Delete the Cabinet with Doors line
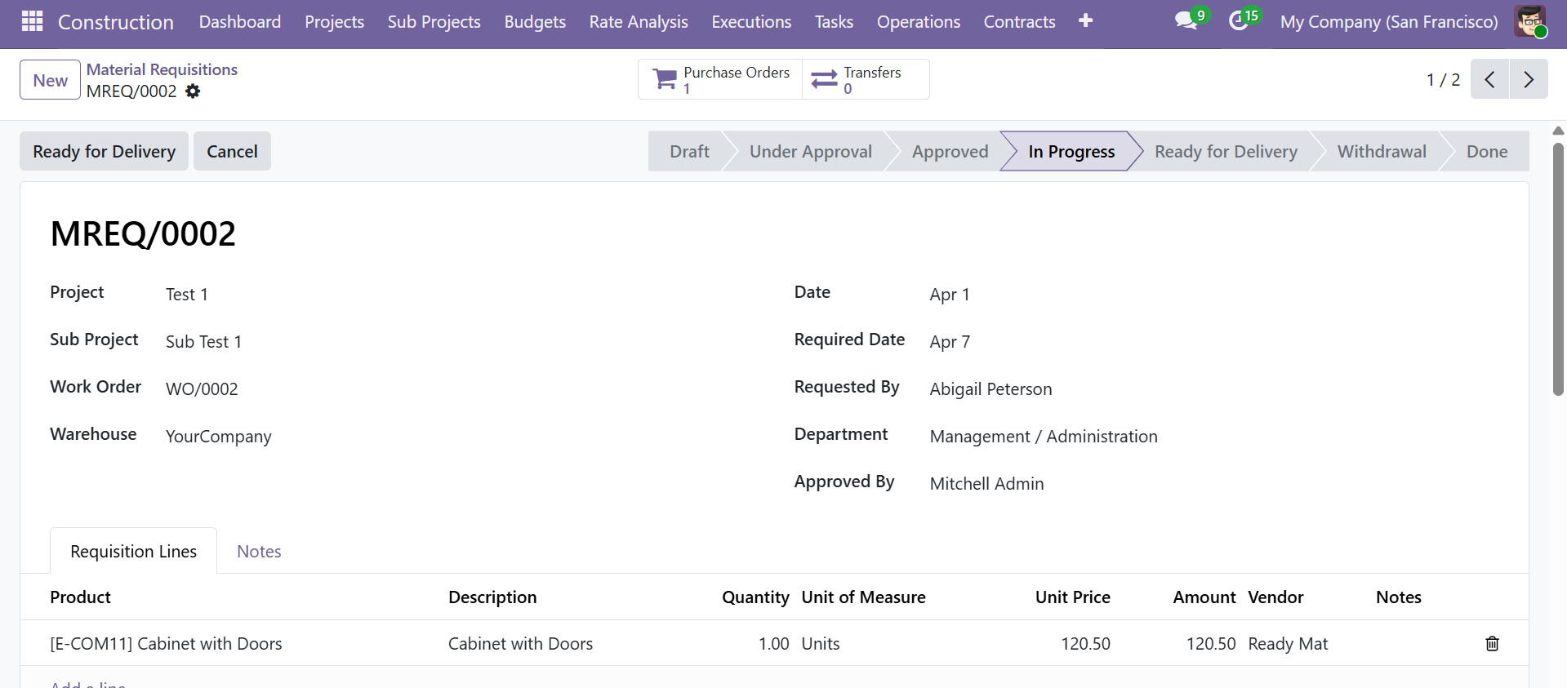1567x688 pixels. pos(1492,644)
